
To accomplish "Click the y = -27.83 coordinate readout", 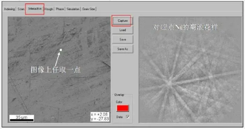I will [x=100, y=119].
